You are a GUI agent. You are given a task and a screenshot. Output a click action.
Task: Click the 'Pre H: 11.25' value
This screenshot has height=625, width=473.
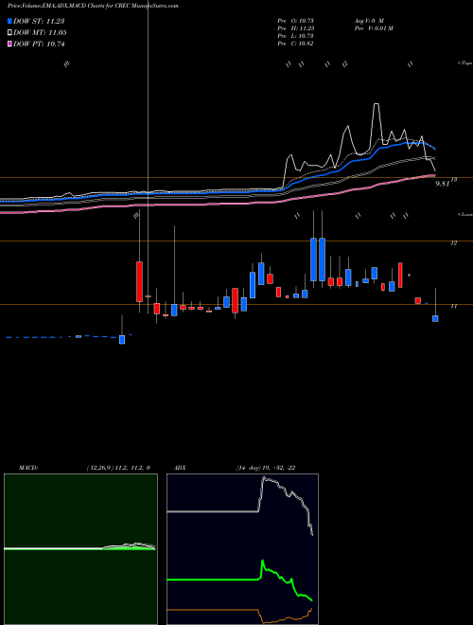pyautogui.click(x=295, y=28)
